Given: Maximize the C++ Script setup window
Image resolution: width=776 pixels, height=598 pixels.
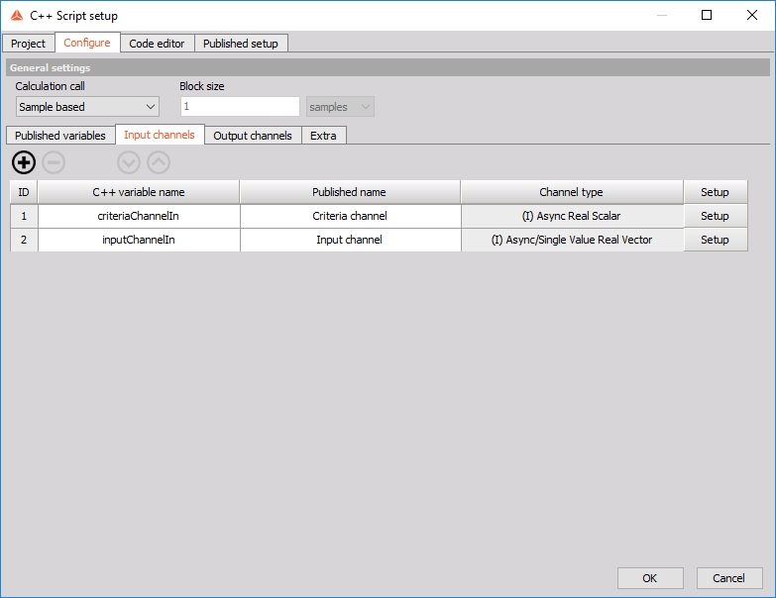Looking at the screenshot, I should click(707, 15).
